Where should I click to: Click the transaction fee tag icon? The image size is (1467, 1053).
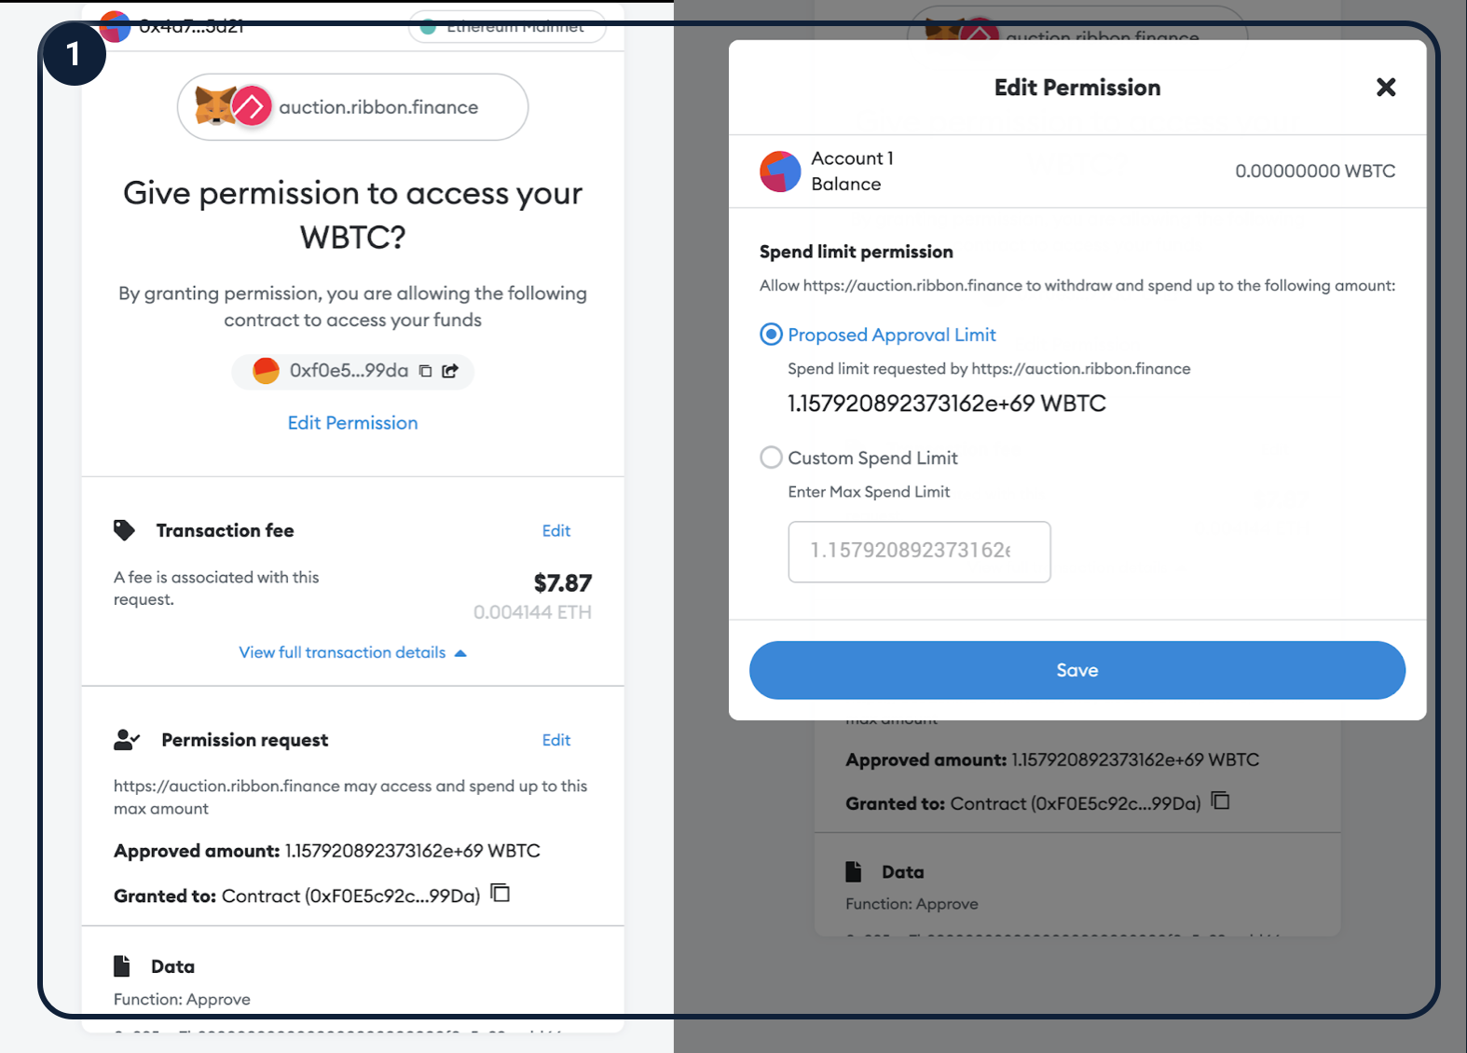click(124, 530)
